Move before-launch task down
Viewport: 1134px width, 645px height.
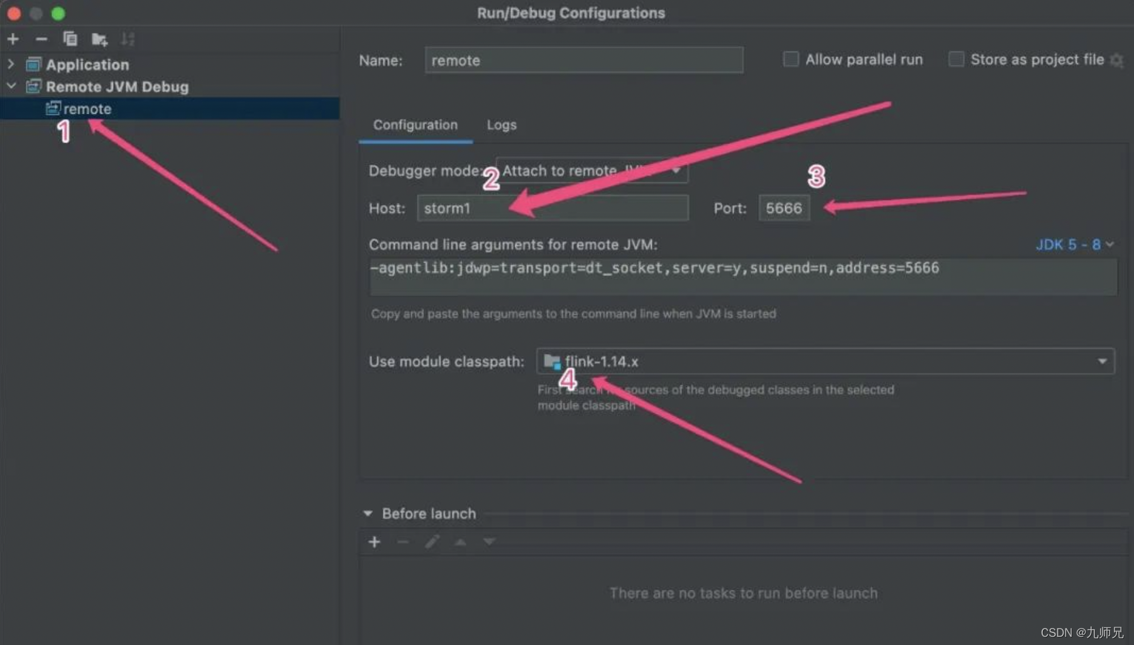tap(489, 542)
